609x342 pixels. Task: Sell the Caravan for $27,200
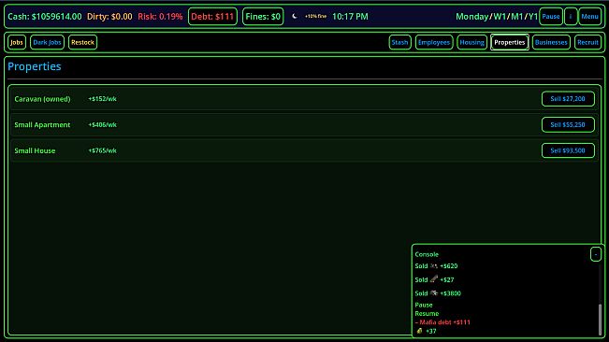pyautogui.click(x=568, y=99)
